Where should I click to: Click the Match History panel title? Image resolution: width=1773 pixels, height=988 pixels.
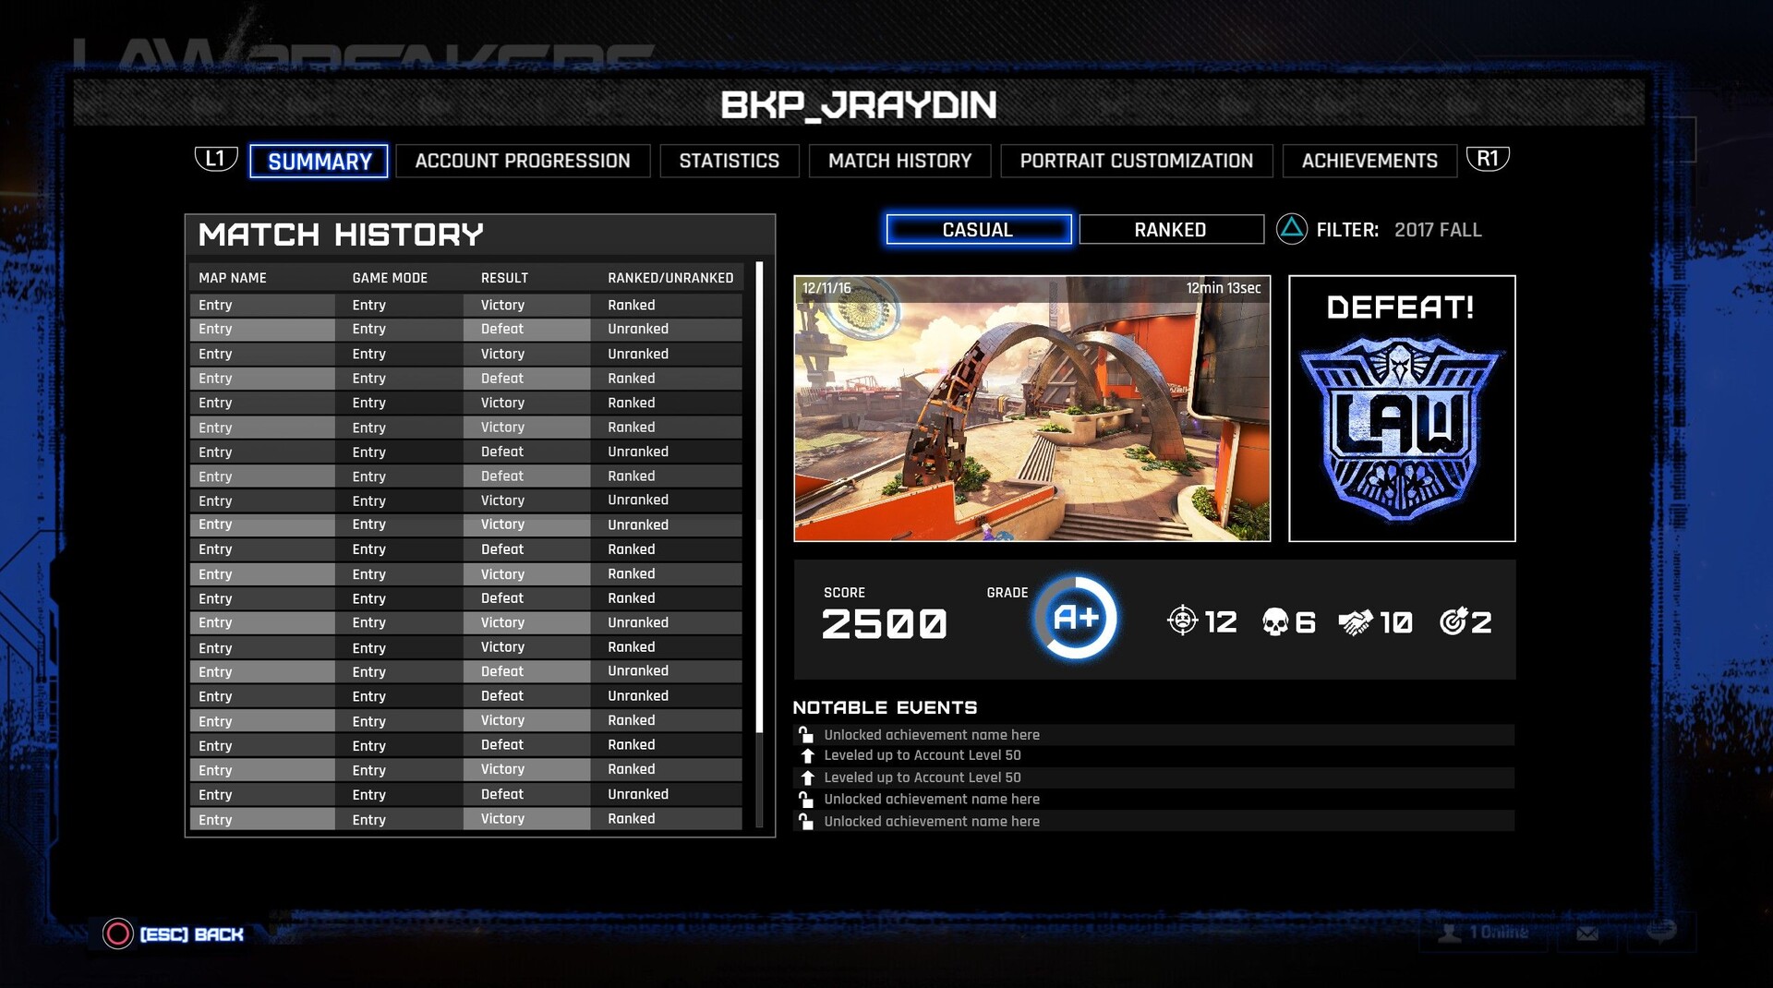pos(341,235)
